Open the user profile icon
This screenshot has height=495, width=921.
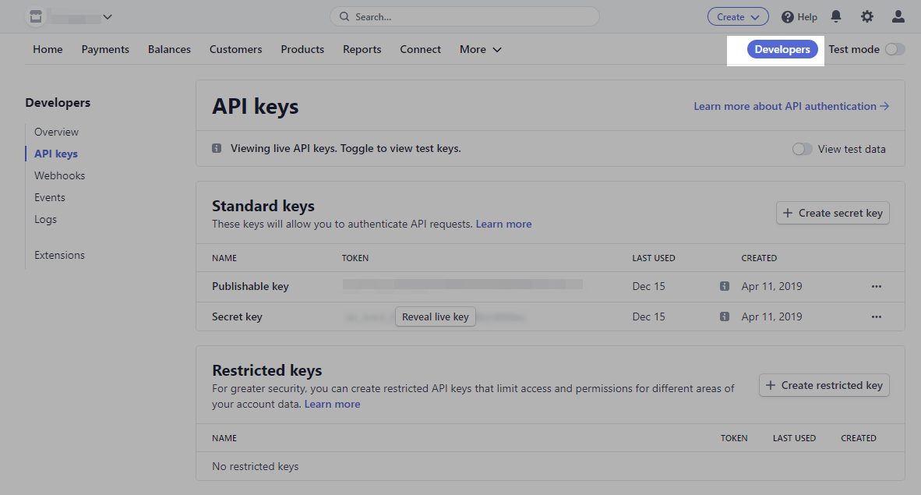click(898, 16)
